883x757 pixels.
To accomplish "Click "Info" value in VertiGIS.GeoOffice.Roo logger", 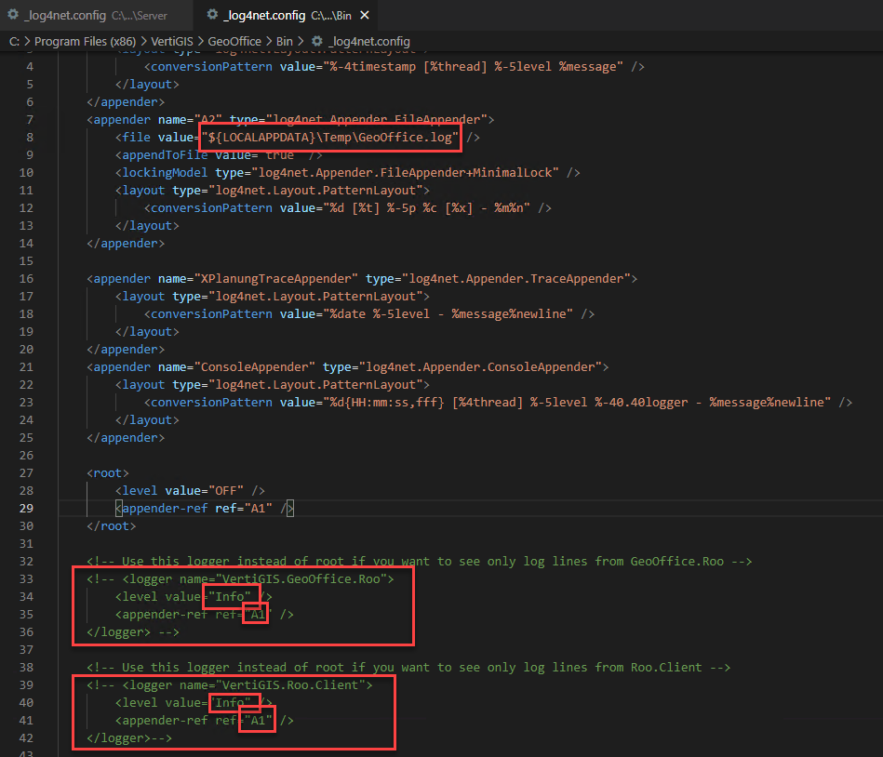I will (227, 596).
